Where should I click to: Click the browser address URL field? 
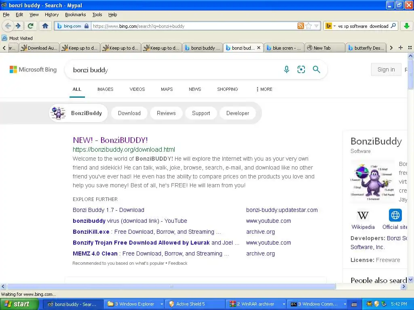pos(194,26)
